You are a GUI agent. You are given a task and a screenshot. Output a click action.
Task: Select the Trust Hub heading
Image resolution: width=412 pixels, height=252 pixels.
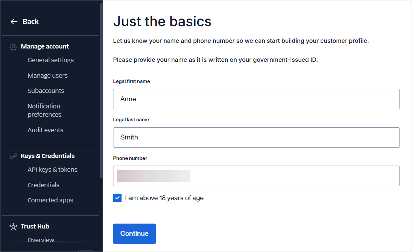pos(35,226)
